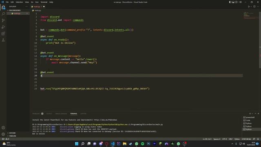Open the taskbar Search icon
The height and width of the screenshot is (147, 261).
click(83, 144)
